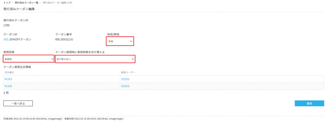The image size is (325, 126).
Task: Open order number 41261
Action: [x=8, y=86]
